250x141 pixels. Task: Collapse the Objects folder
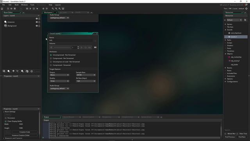coord(225,54)
